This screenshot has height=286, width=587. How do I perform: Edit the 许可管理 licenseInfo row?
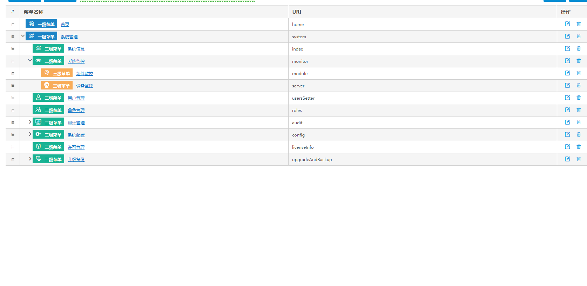tap(567, 147)
